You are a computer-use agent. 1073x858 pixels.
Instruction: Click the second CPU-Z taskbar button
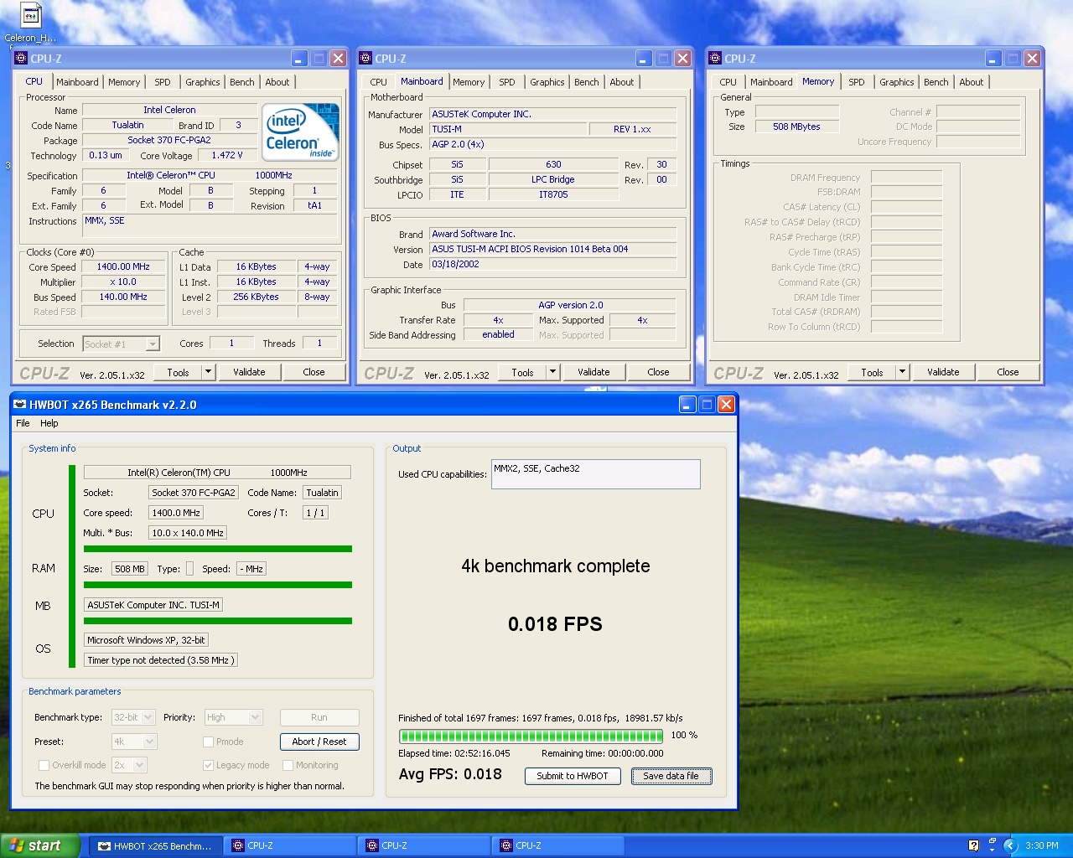pyautogui.click(x=424, y=845)
